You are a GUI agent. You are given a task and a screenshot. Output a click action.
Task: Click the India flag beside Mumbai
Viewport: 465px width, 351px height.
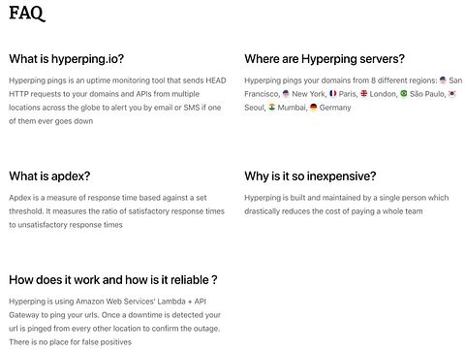point(272,107)
